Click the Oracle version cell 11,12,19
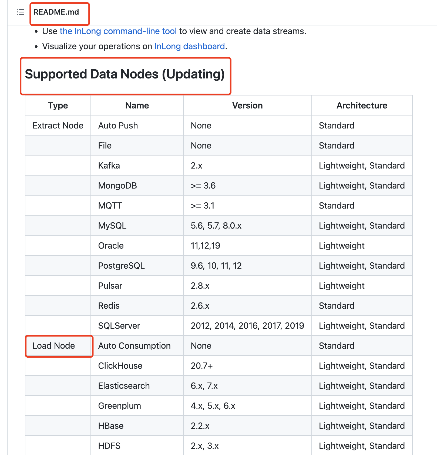The image size is (437, 455). pos(205,245)
